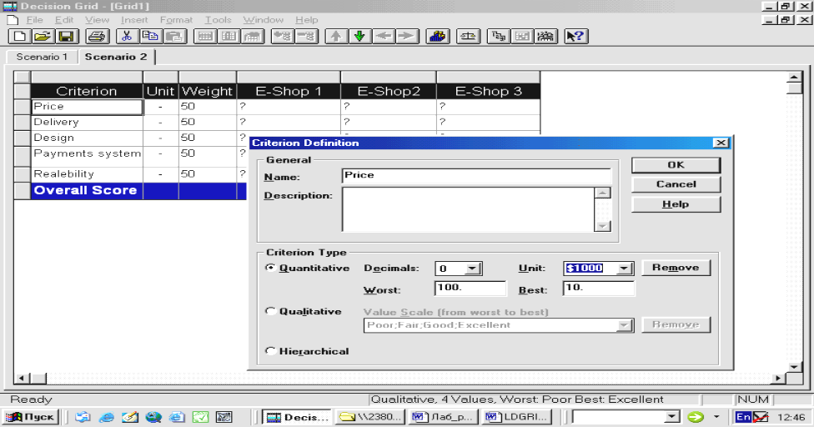Viewport: 814px width, 427px height.
Task: Move item down with the green down arrow
Action: [x=359, y=37]
